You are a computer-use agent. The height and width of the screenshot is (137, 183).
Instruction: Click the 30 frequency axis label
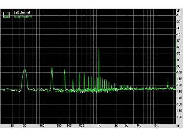(x=12, y=126)
